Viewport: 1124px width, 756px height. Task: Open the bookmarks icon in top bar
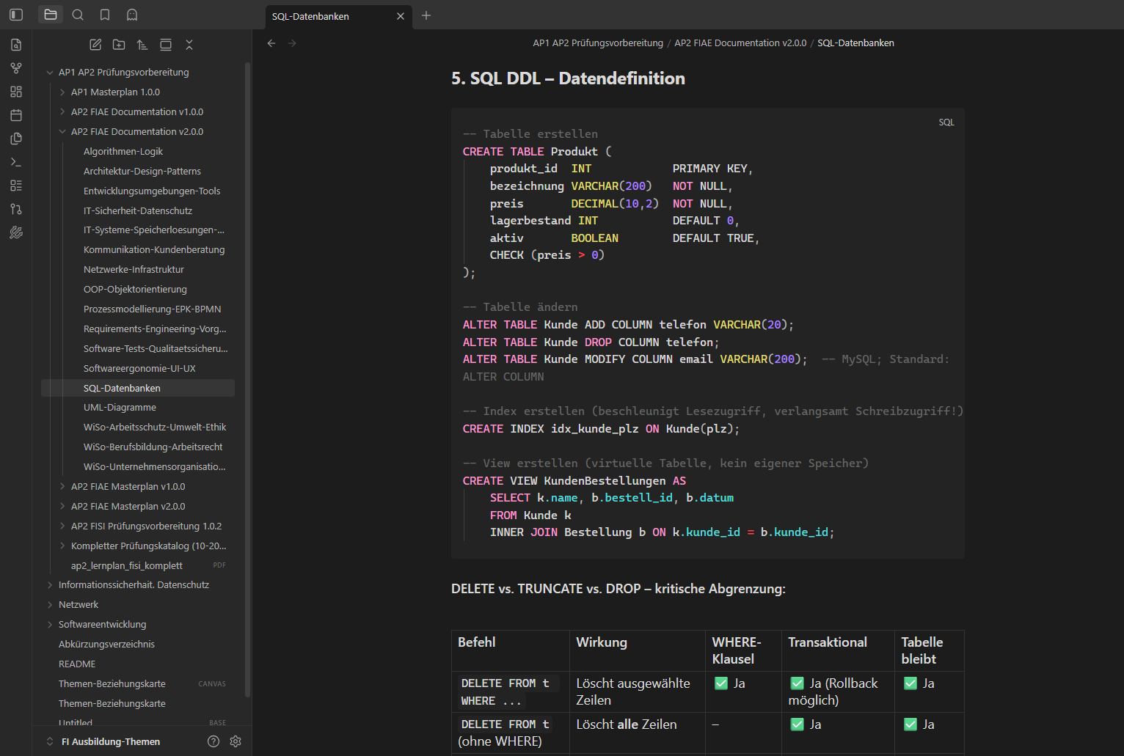tap(105, 15)
